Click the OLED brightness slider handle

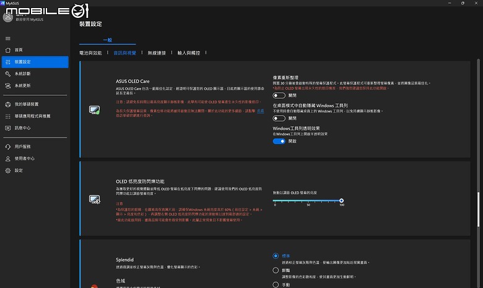[341, 200]
